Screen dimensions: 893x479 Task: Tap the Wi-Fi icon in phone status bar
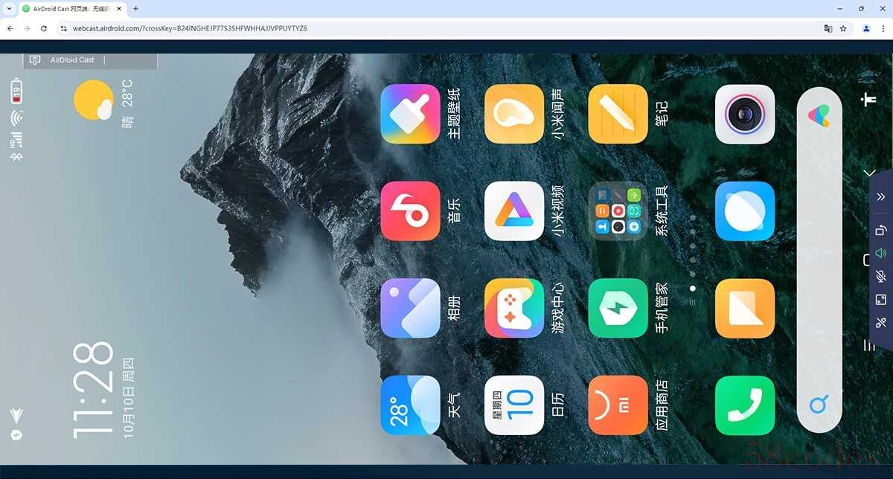pyautogui.click(x=16, y=118)
